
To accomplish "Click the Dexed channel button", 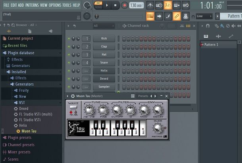I will (x=104, y=79).
